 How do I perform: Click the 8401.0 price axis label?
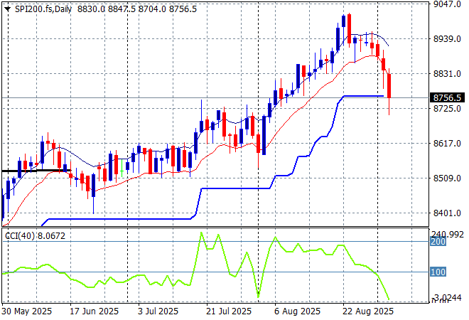447,213
